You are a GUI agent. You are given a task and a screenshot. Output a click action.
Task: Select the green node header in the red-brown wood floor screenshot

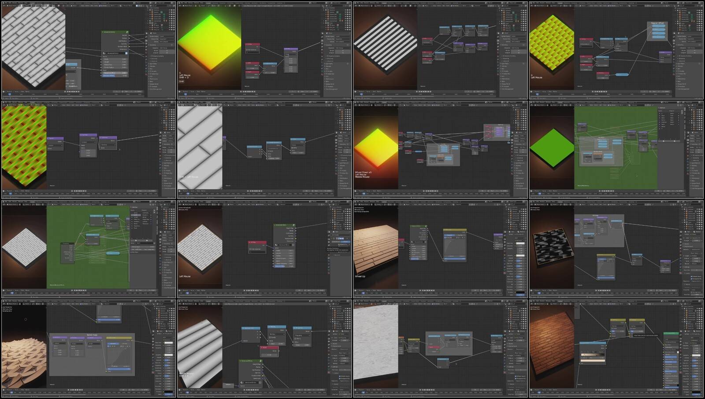[x=671, y=333]
